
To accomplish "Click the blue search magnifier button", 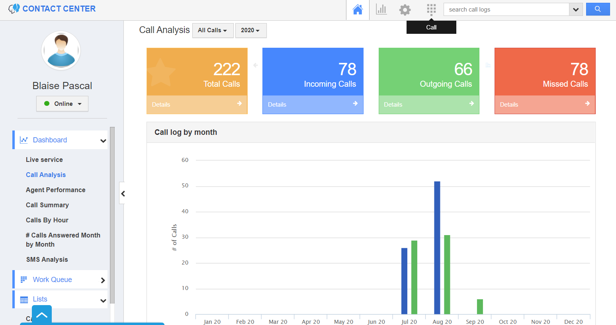I will pos(598,9).
